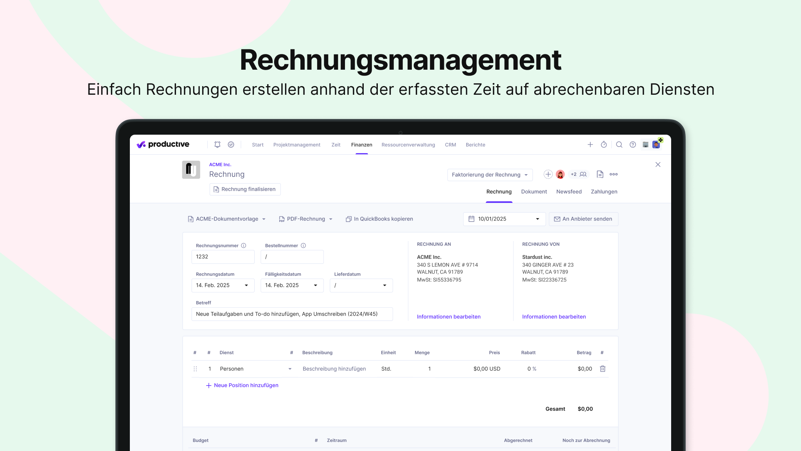Open help via the question mark icon

pyautogui.click(x=633, y=144)
